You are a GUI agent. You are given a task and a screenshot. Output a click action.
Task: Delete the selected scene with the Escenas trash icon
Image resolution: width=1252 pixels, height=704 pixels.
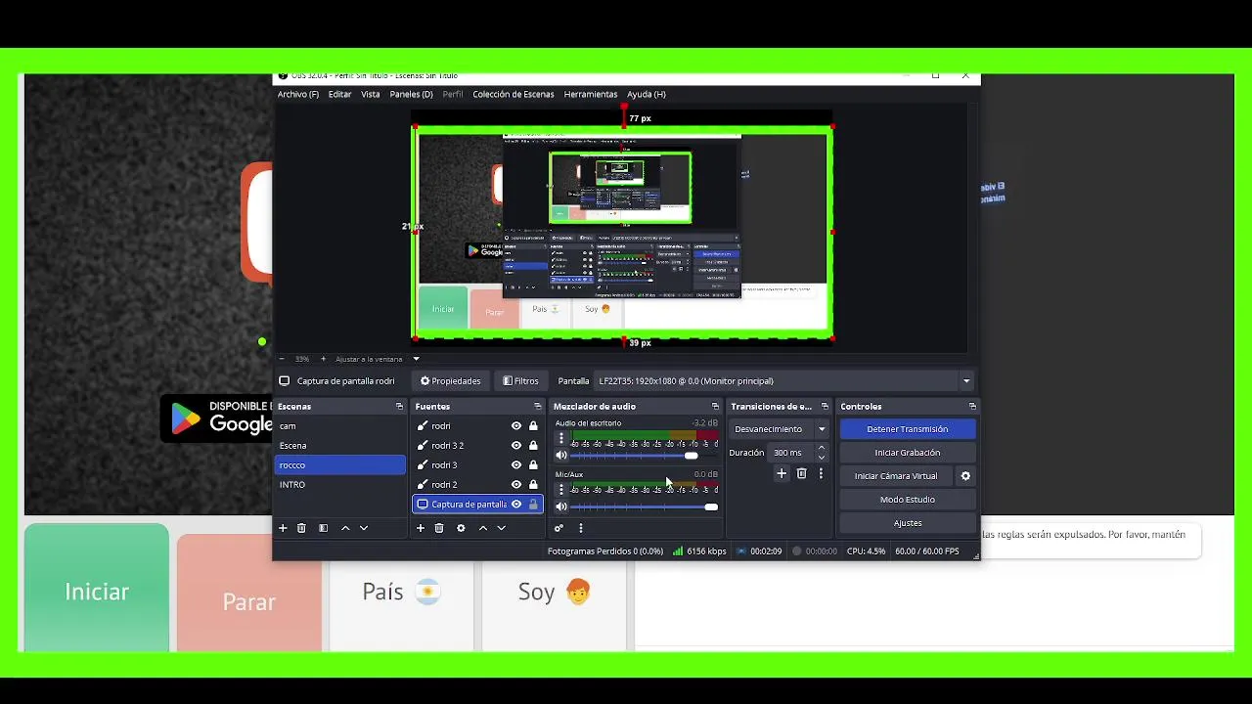click(x=301, y=528)
